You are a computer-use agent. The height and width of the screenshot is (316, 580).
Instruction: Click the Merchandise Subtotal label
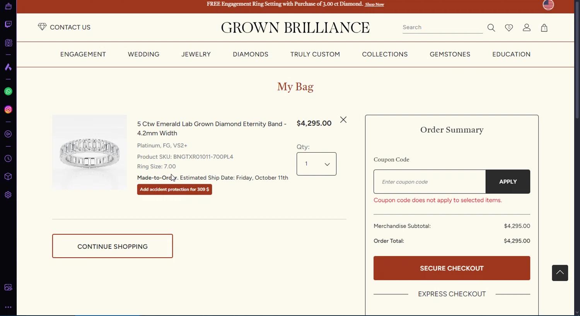[x=402, y=226]
